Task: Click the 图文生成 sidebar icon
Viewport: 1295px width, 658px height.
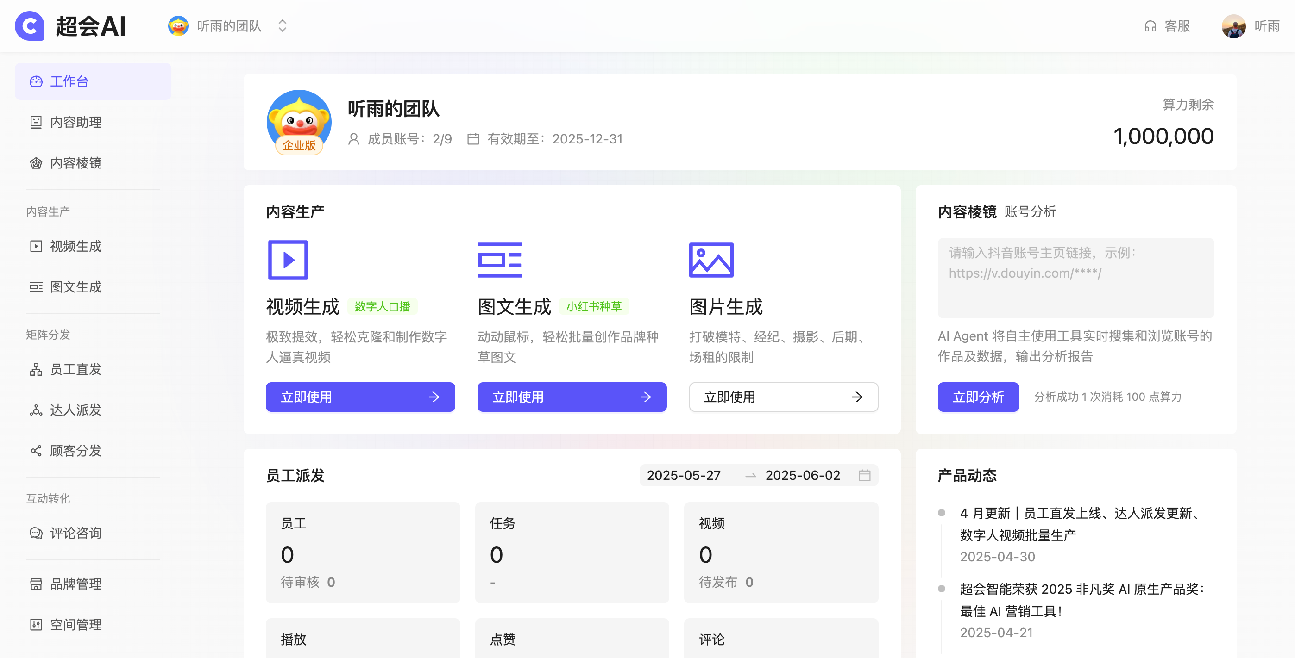Action: (x=36, y=287)
